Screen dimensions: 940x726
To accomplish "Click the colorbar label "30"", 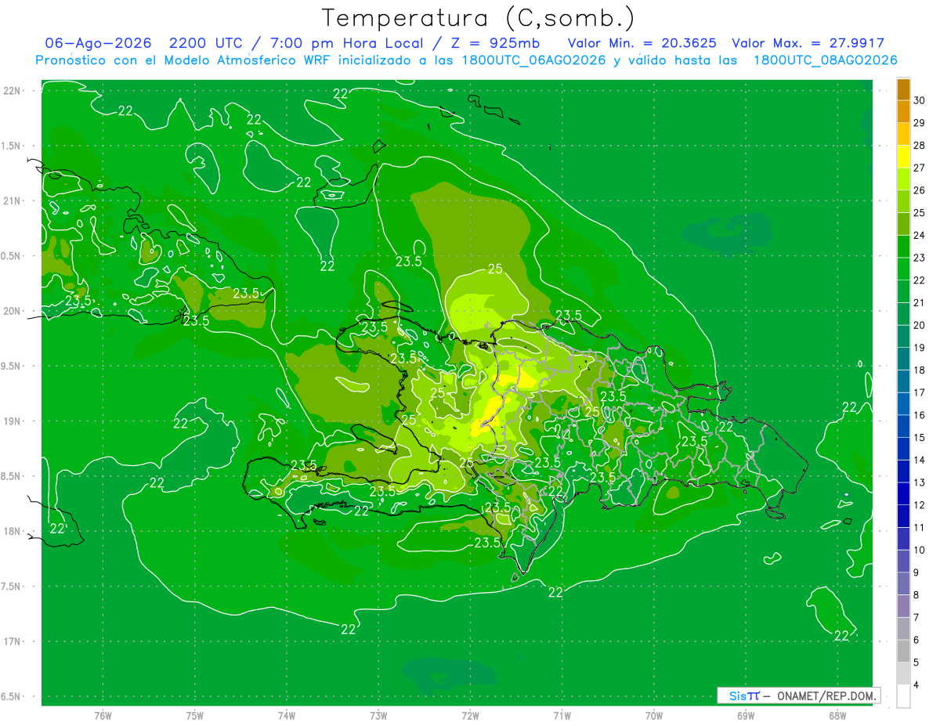I will click(920, 100).
